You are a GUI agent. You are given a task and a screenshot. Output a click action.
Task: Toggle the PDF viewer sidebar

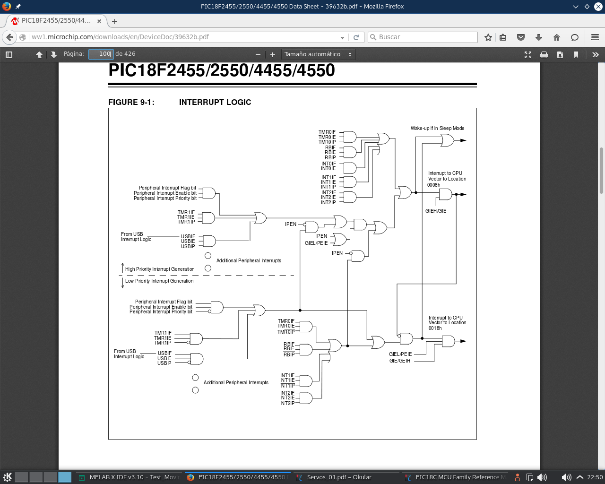(x=9, y=54)
